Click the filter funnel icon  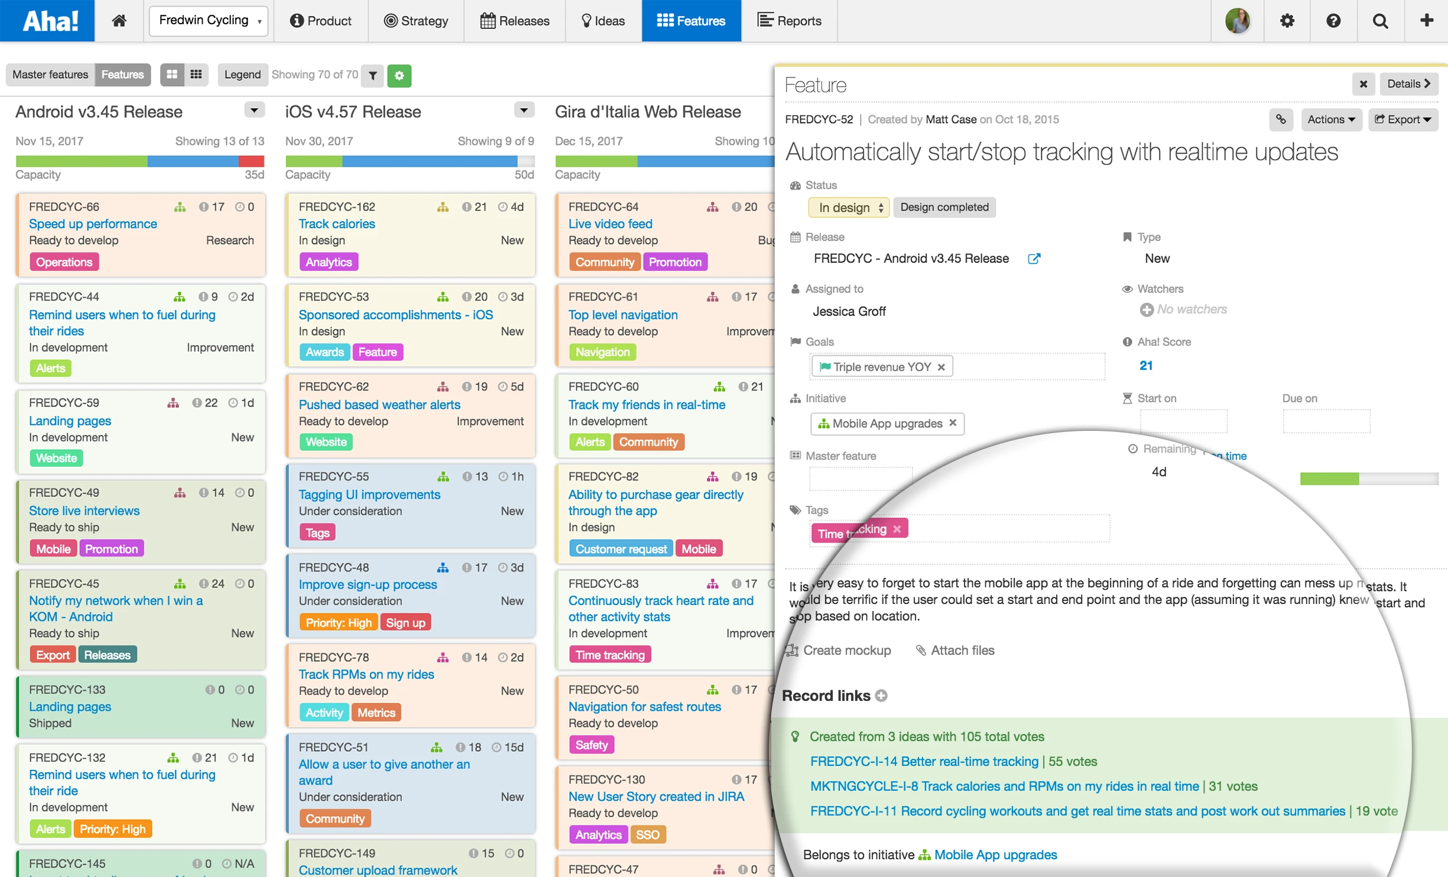tap(373, 75)
